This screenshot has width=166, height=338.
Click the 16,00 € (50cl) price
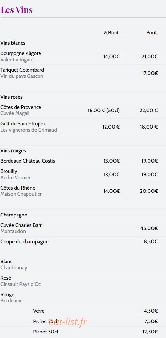click(104, 111)
